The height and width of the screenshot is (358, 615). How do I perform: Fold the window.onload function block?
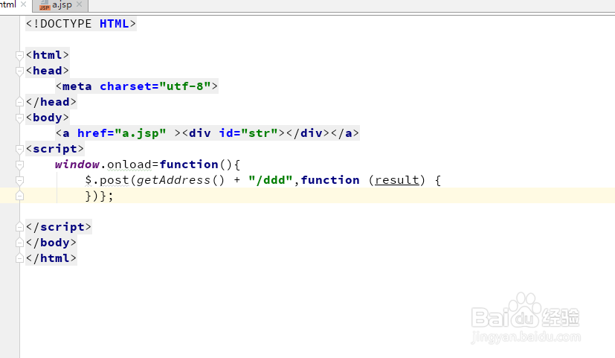tap(19, 165)
